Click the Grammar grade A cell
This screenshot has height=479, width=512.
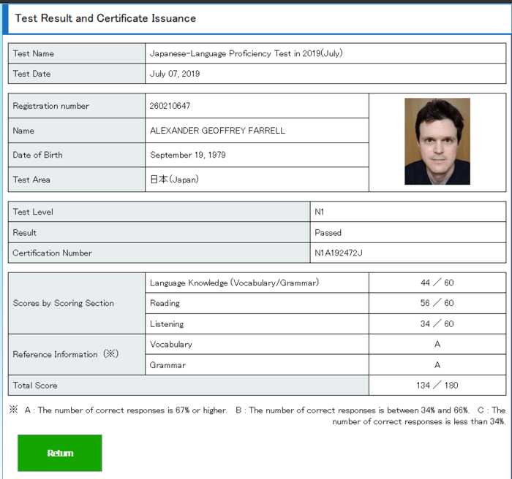pos(437,365)
